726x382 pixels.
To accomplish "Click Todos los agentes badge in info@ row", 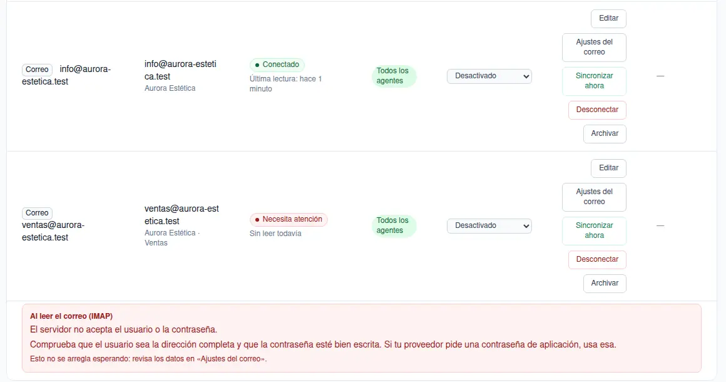I will coord(394,76).
